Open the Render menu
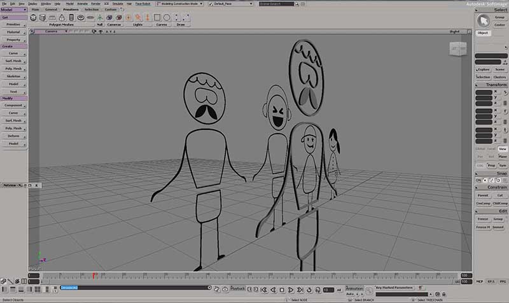The image size is (509, 303). 95,3
